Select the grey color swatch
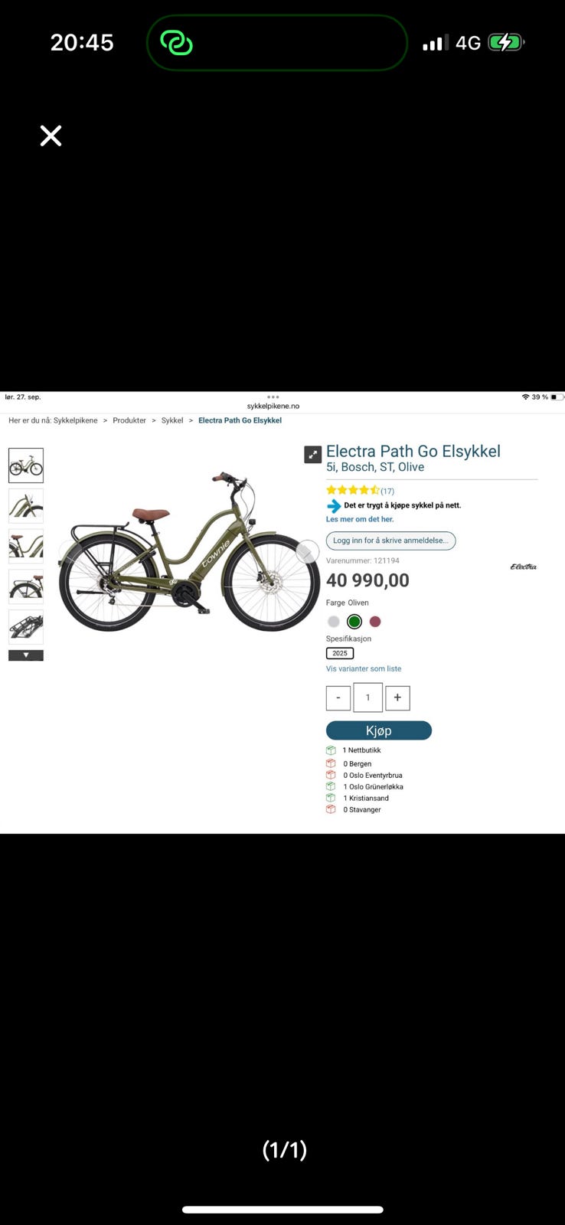 [333, 622]
